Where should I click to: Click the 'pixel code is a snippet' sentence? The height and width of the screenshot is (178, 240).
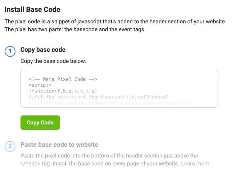(116, 22)
